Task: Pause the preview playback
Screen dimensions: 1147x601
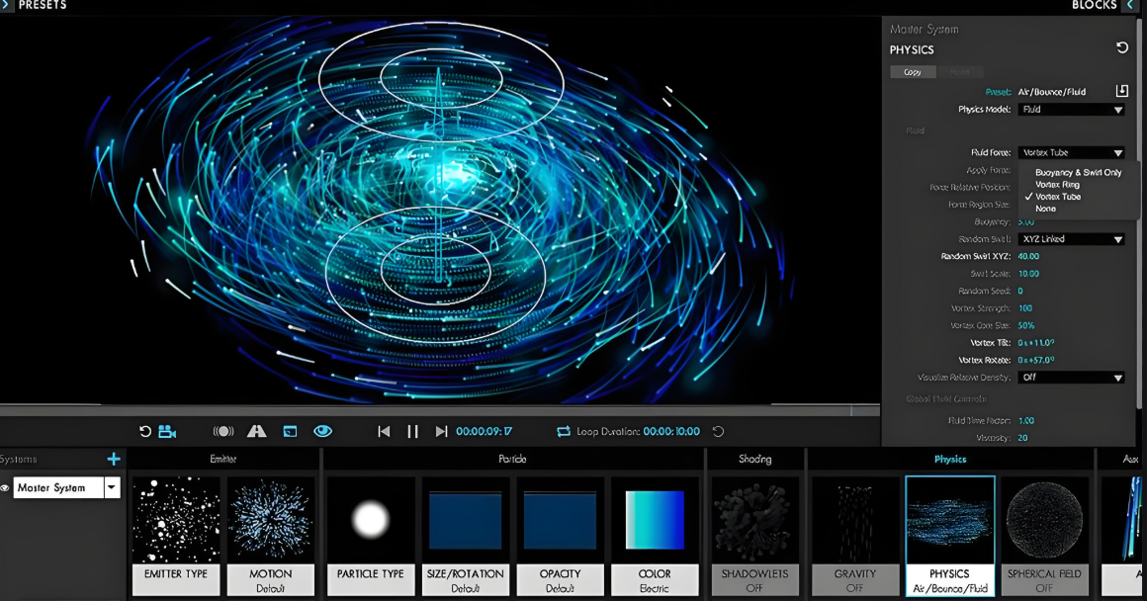Action: (x=412, y=432)
